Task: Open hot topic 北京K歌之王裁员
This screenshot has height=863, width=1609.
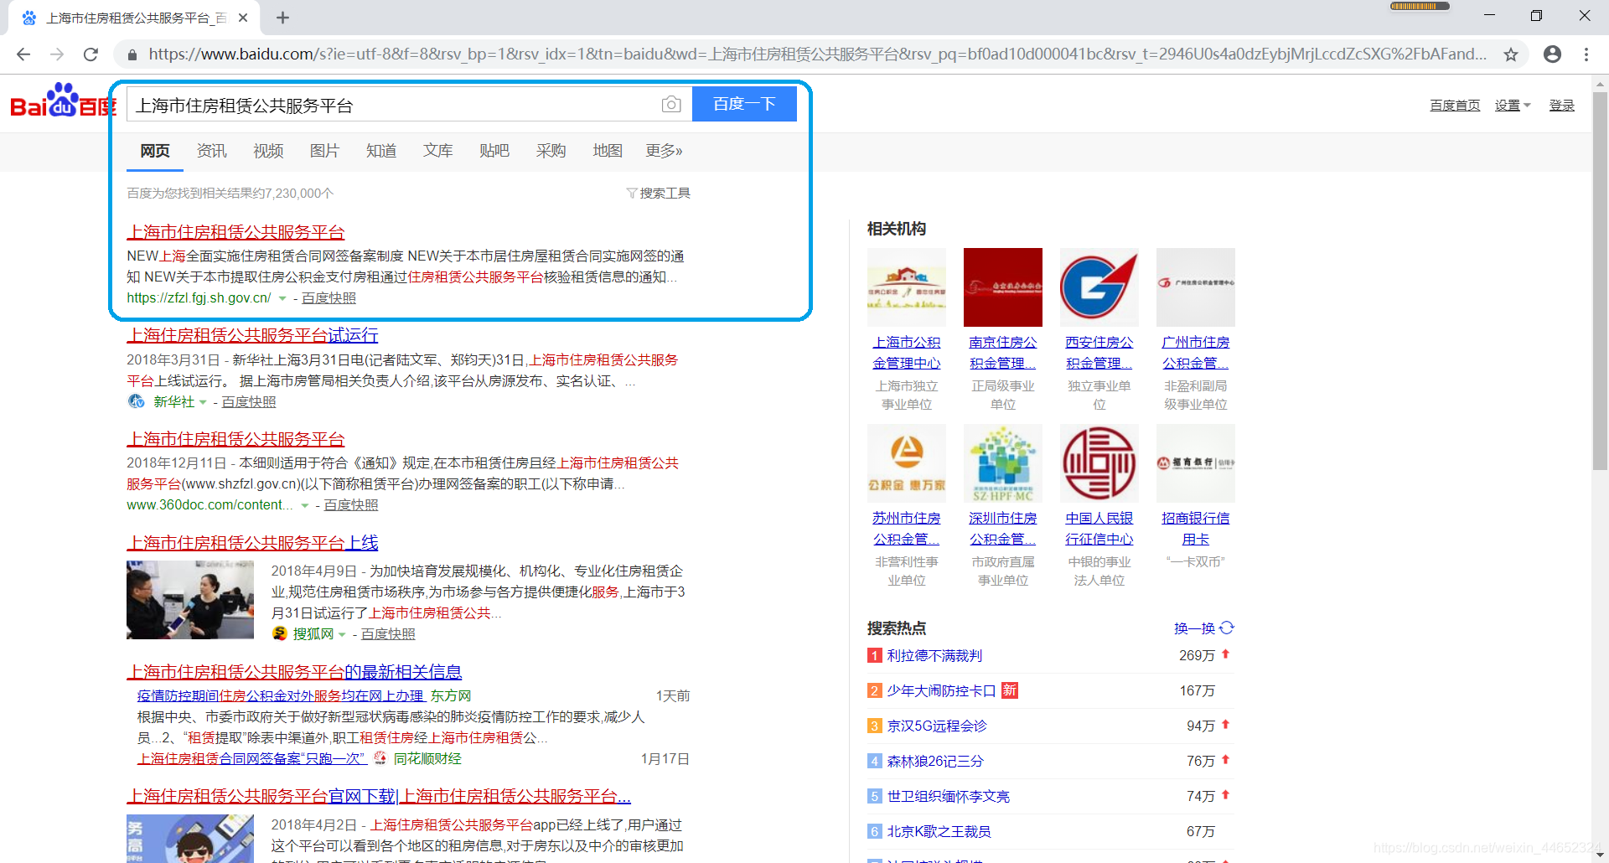Action: [x=939, y=831]
